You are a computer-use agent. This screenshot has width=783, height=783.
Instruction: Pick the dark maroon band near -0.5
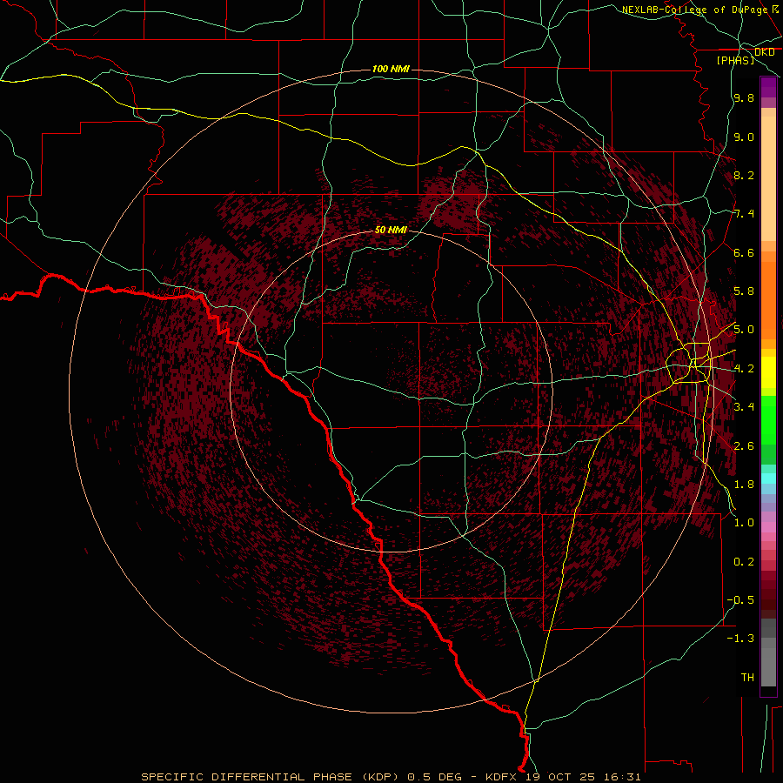[768, 599]
